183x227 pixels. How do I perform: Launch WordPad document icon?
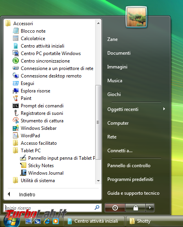(16, 135)
